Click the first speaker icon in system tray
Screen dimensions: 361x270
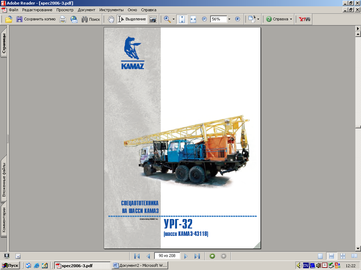click(299, 265)
